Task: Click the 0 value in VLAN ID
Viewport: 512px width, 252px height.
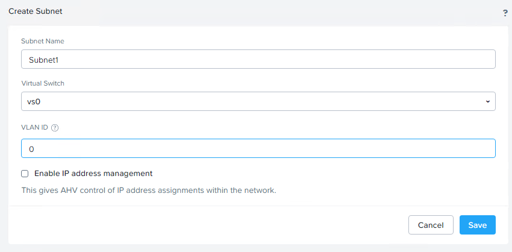Action: (31, 149)
